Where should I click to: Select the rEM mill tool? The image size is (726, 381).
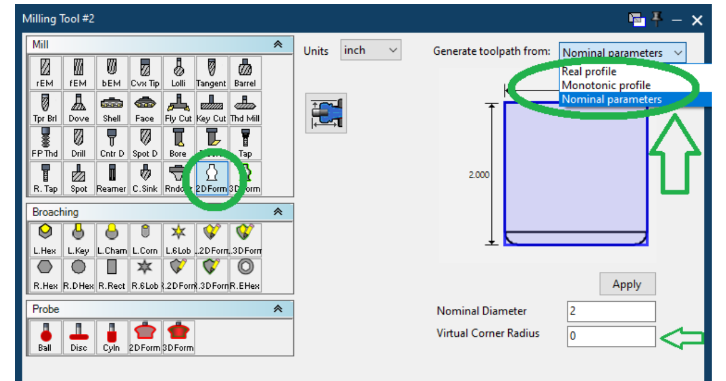(x=45, y=73)
